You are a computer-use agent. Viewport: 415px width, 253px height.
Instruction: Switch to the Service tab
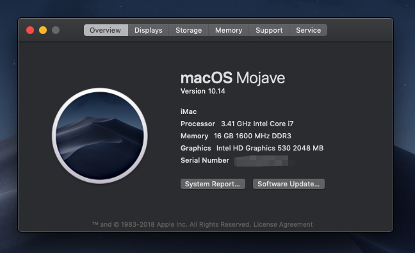pos(308,30)
